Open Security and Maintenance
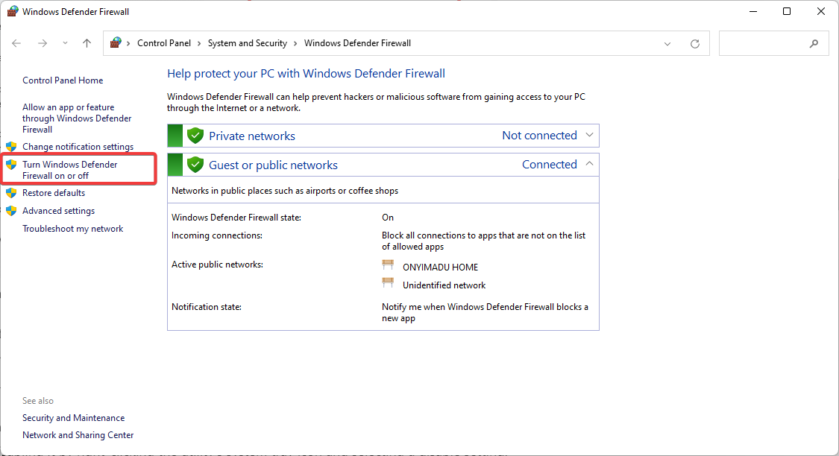Image resolution: width=839 pixels, height=456 pixels. 73,418
